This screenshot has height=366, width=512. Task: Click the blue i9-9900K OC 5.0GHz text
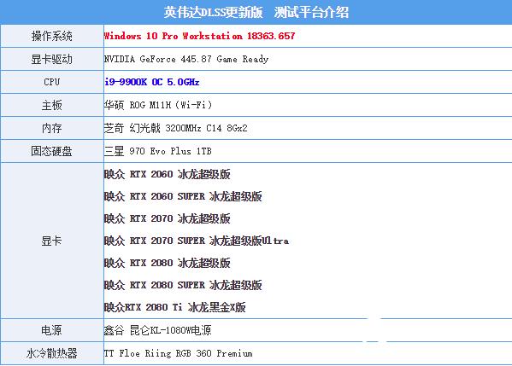pos(152,82)
